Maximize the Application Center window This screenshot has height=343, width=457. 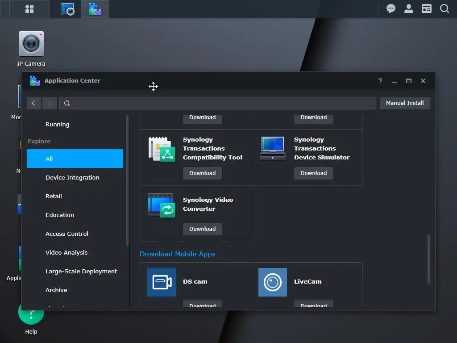point(409,81)
